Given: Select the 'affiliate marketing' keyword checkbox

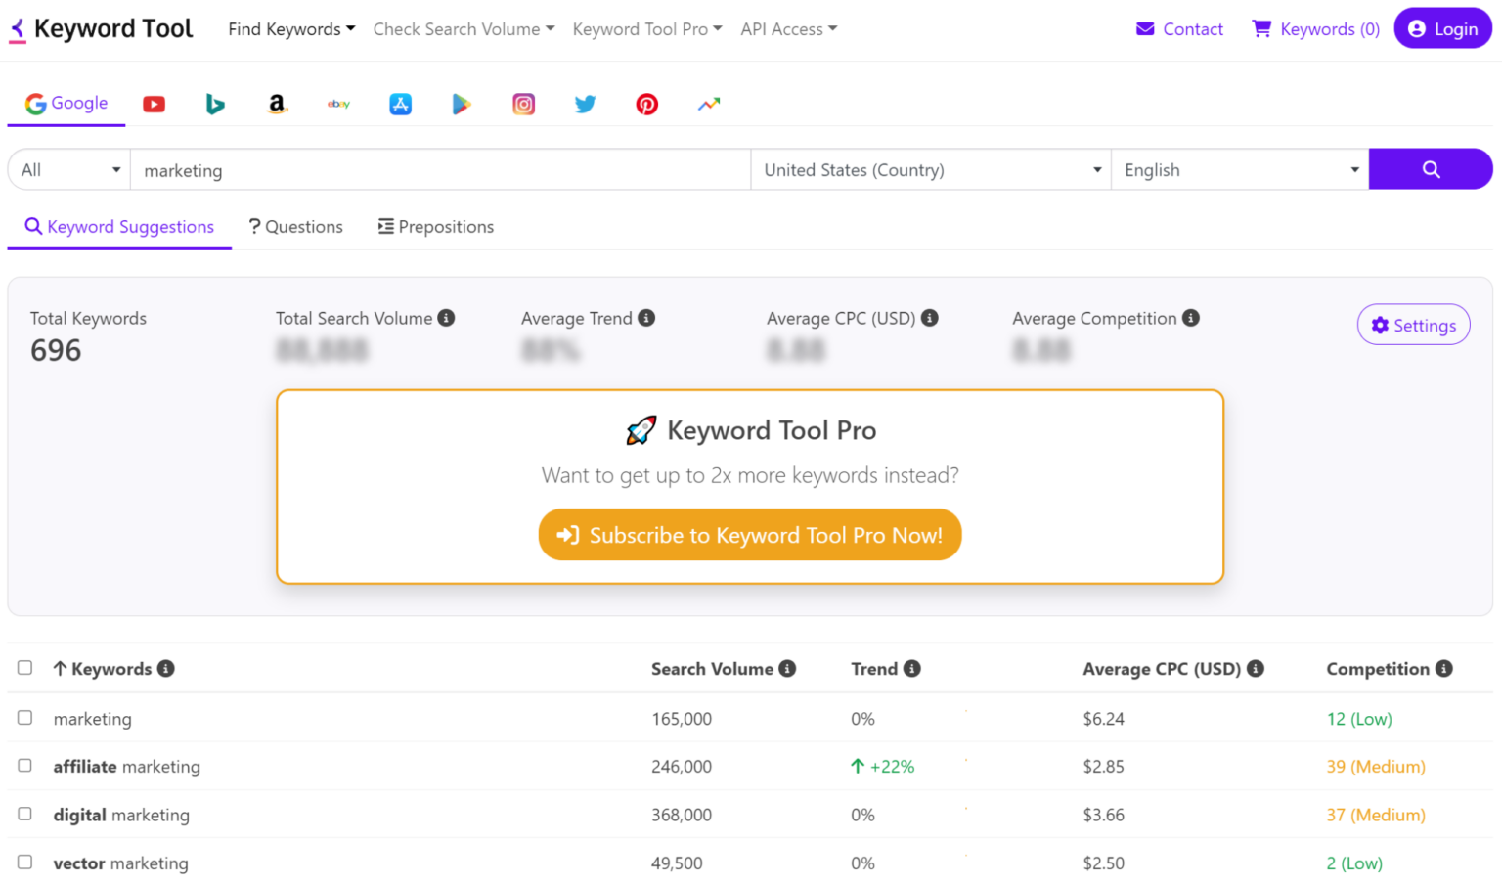Looking at the screenshot, I should pos(24,766).
